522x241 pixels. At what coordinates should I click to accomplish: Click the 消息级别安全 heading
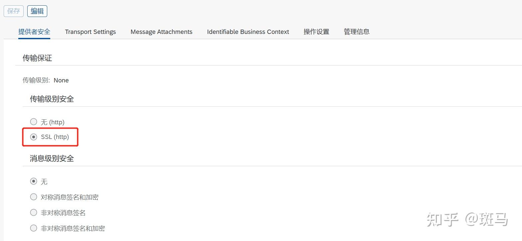[x=52, y=159]
